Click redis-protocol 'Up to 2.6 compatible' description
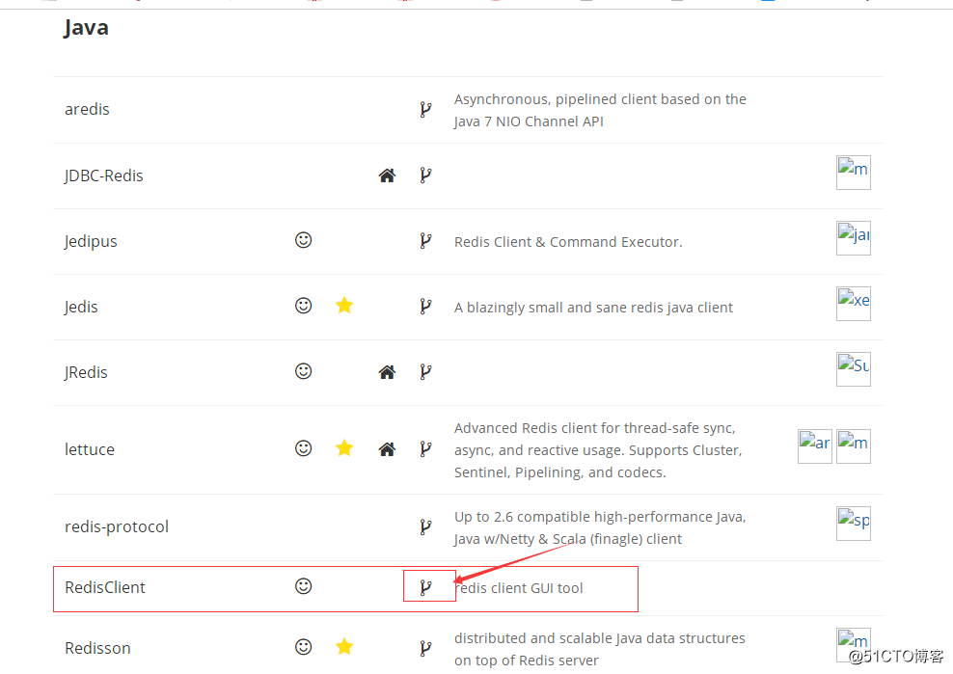953x674 pixels. pos(600,527)
